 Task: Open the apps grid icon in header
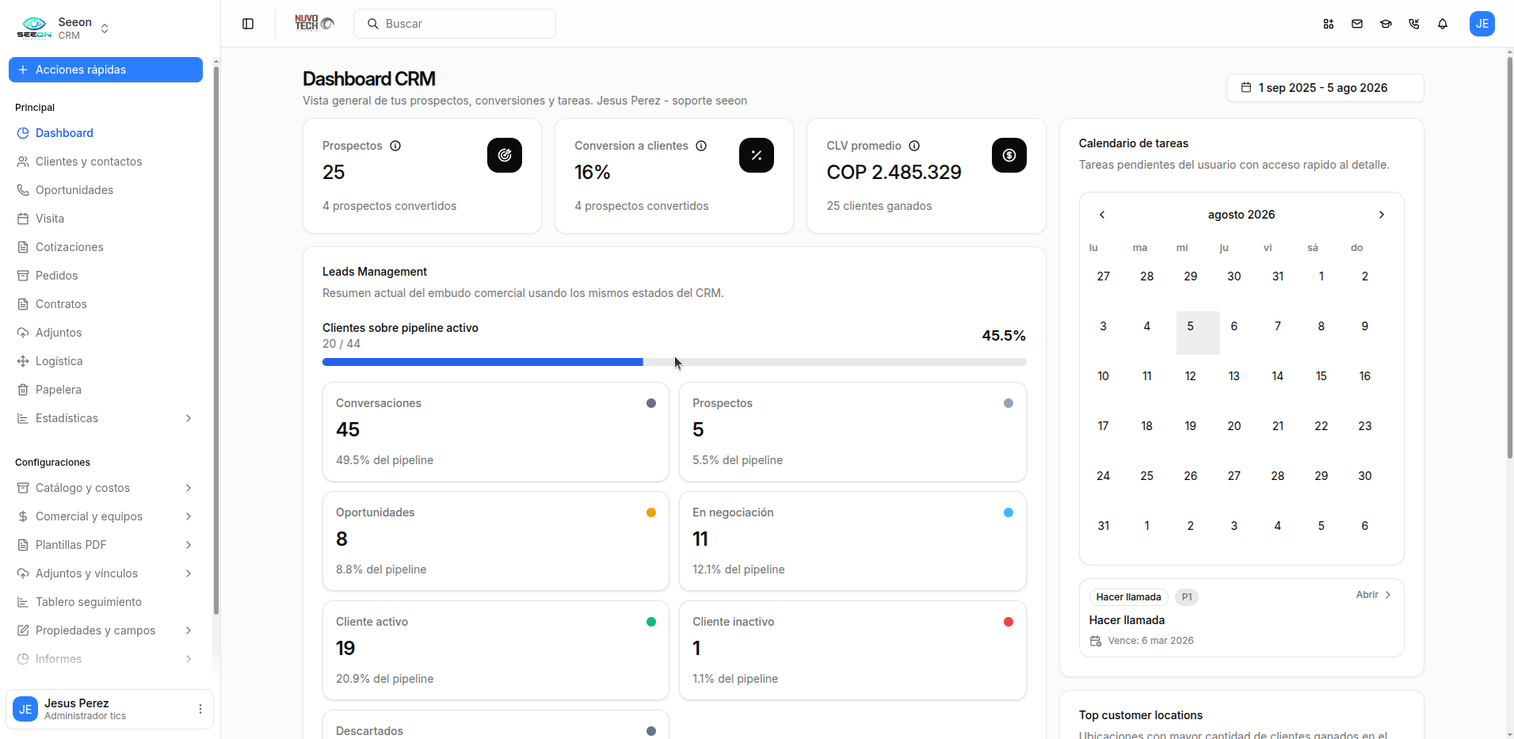pos(1329,24)
